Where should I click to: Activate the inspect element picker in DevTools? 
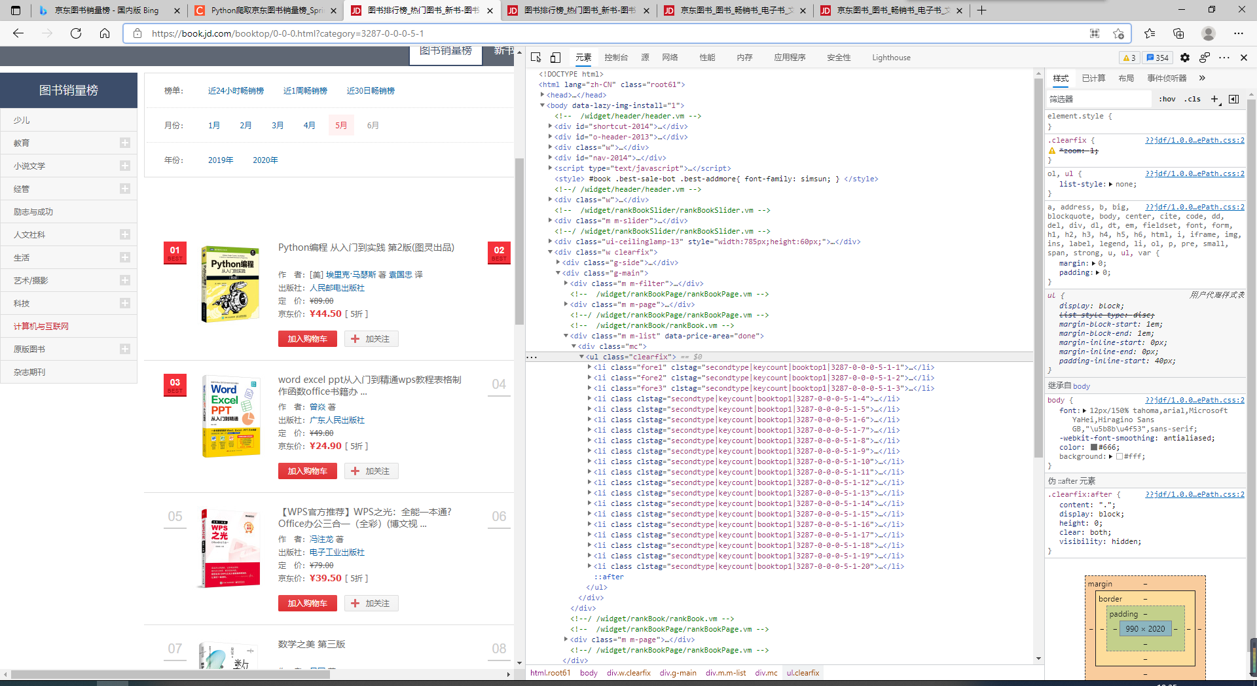536,58
